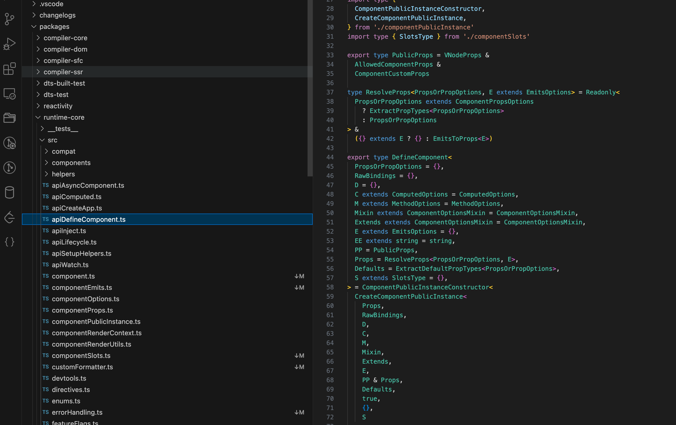Screen dimensions: 676x425
Task: Click the modified marker on customFormatter.ts
Action: (299, 367)
